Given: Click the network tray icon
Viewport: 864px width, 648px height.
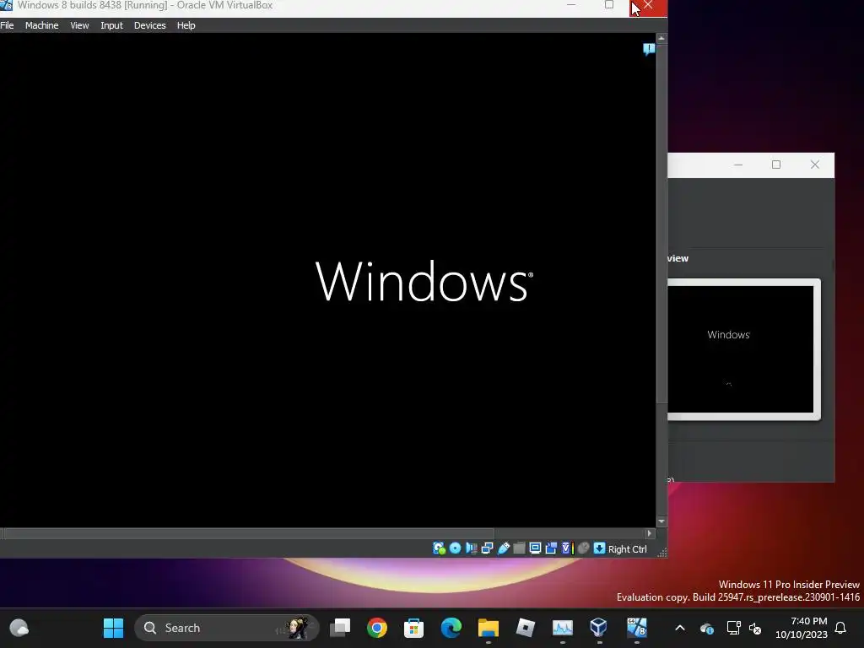Looking at the screenshot, I should 733,628.
